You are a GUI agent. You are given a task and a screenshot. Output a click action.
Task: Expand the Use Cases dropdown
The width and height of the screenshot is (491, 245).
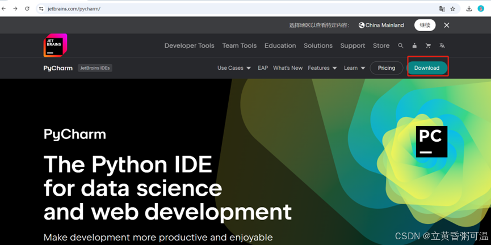tap(234, 68)
